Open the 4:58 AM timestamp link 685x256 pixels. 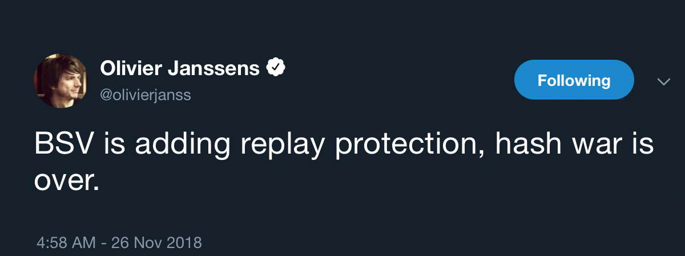click(x=66, y=243)
